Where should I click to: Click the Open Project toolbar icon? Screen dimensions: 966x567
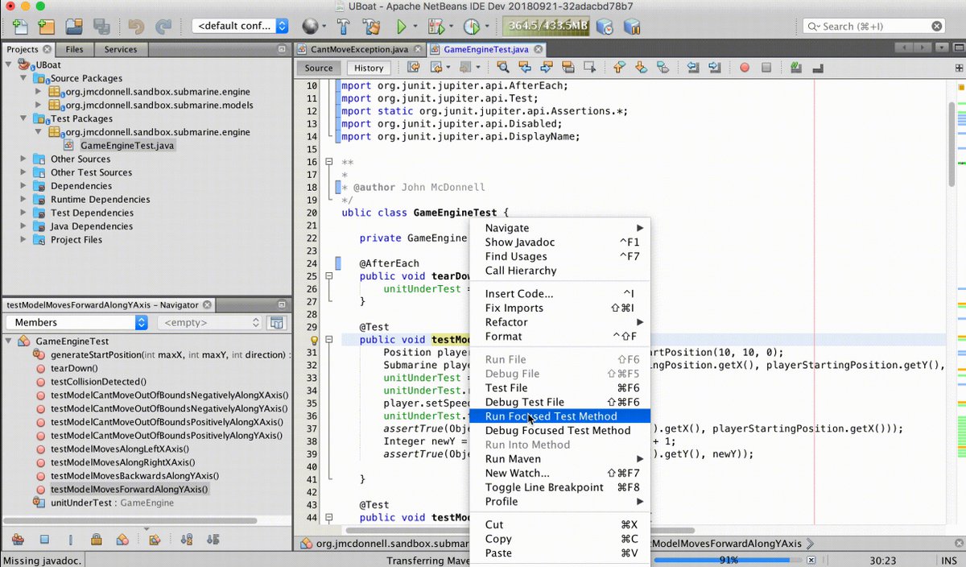74,26
